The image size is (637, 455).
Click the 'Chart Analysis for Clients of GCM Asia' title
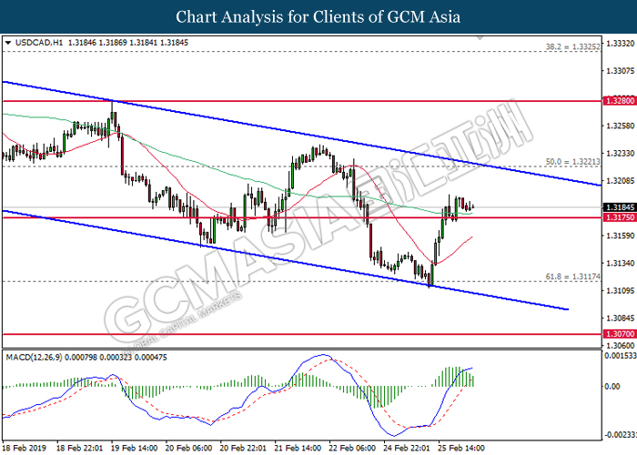click(318, 17)
